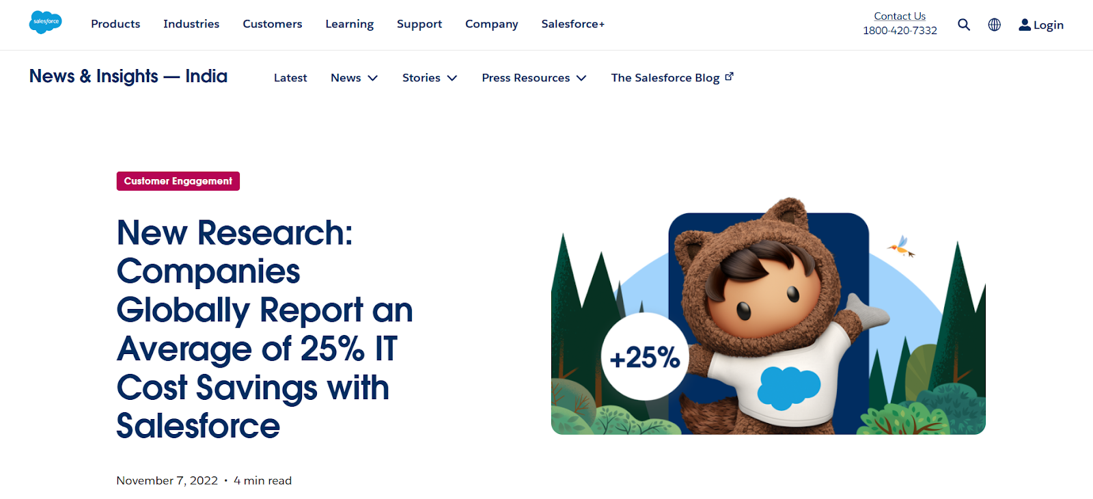Select the Latest navigation link
Viewport: 1093px width, 499px height.
[x=290, y=78]
